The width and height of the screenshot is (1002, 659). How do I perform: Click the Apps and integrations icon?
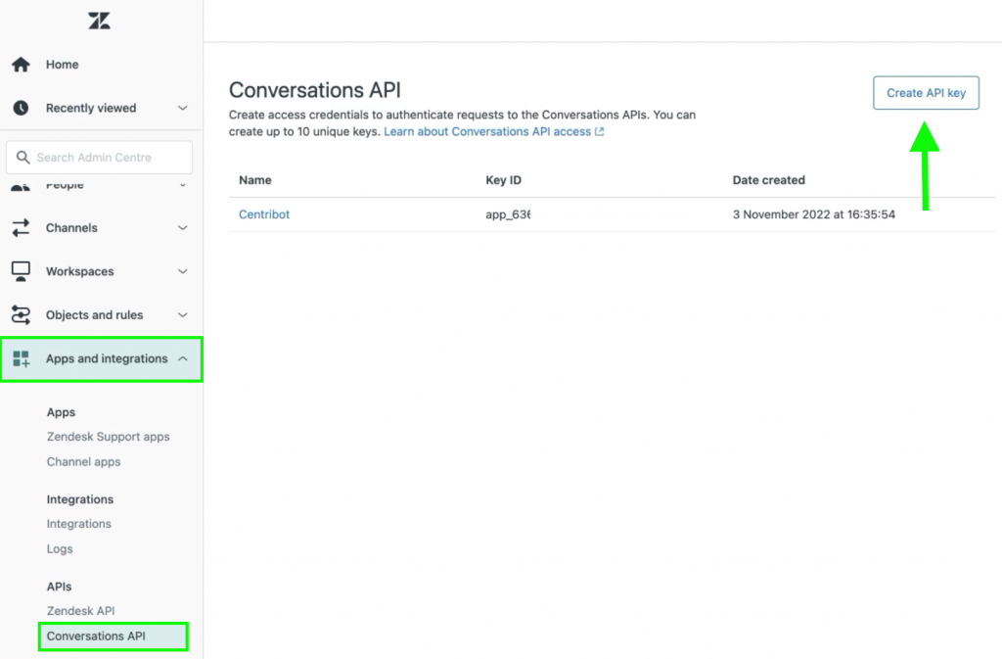21,359
